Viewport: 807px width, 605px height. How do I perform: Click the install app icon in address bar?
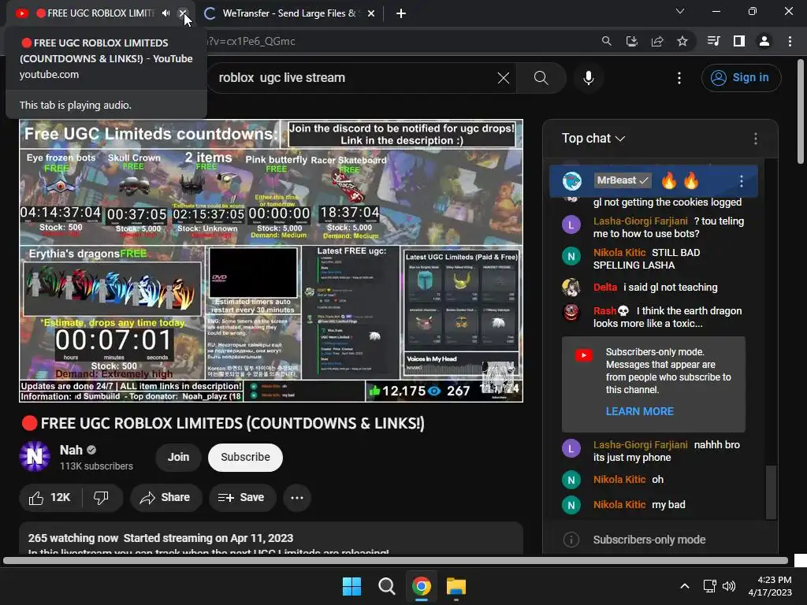[x=631, y=41]
